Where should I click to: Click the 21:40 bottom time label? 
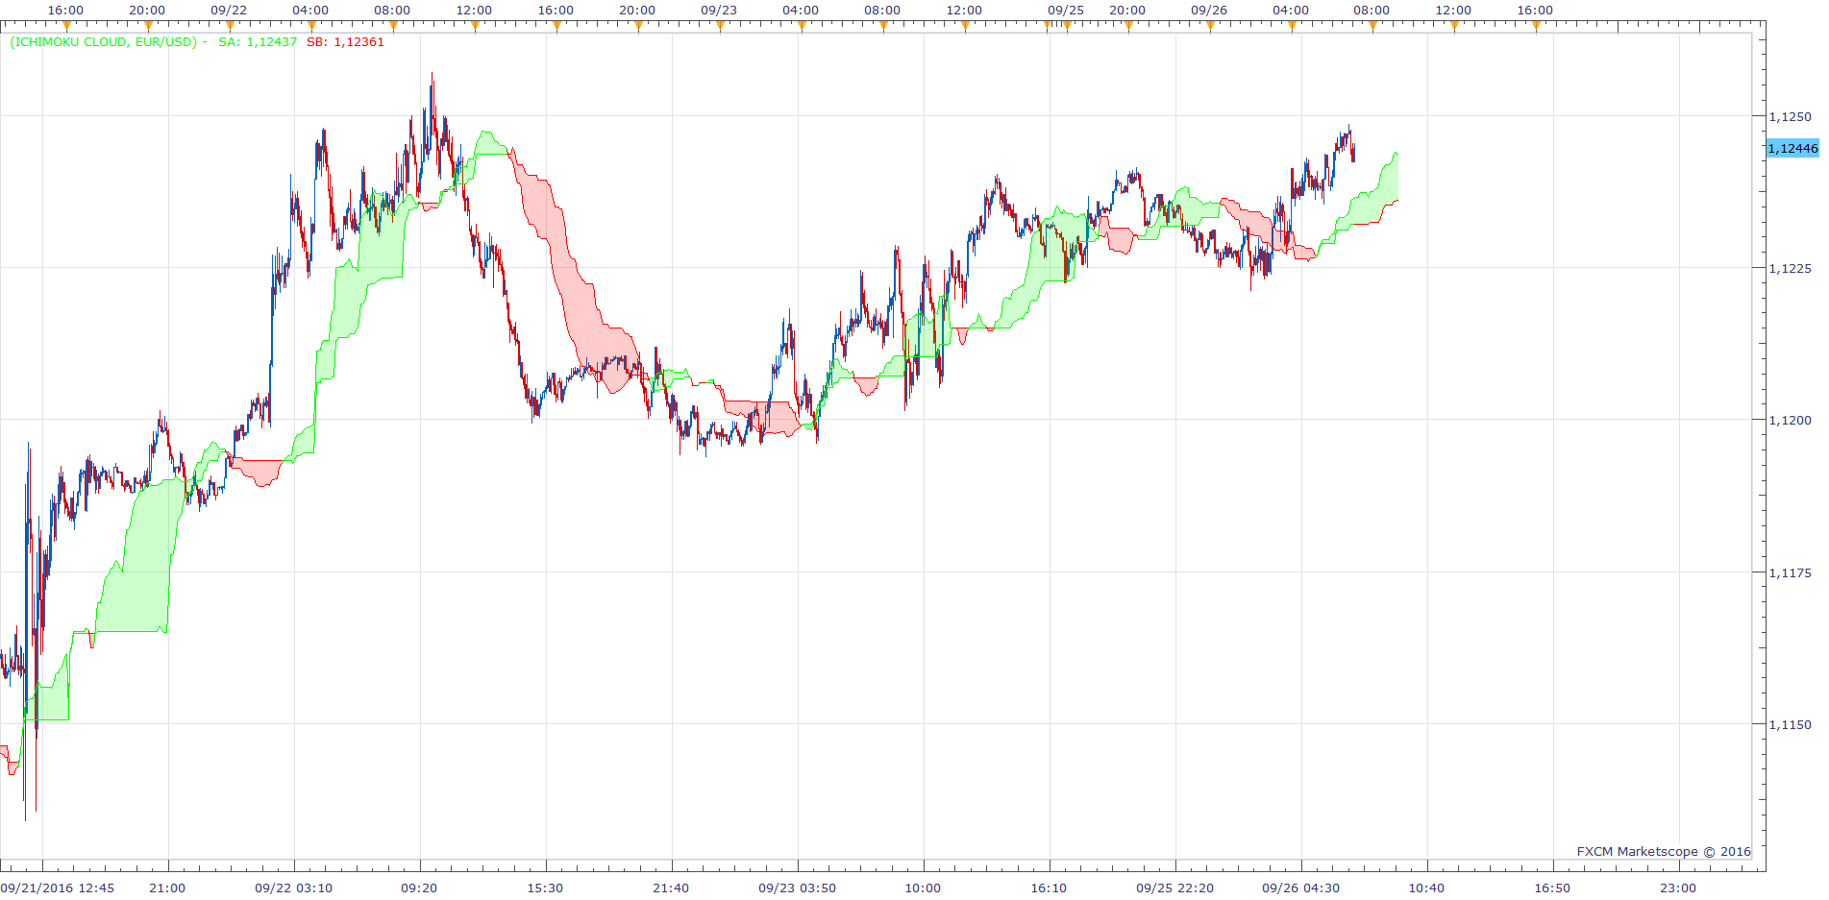tap(671, 888)
